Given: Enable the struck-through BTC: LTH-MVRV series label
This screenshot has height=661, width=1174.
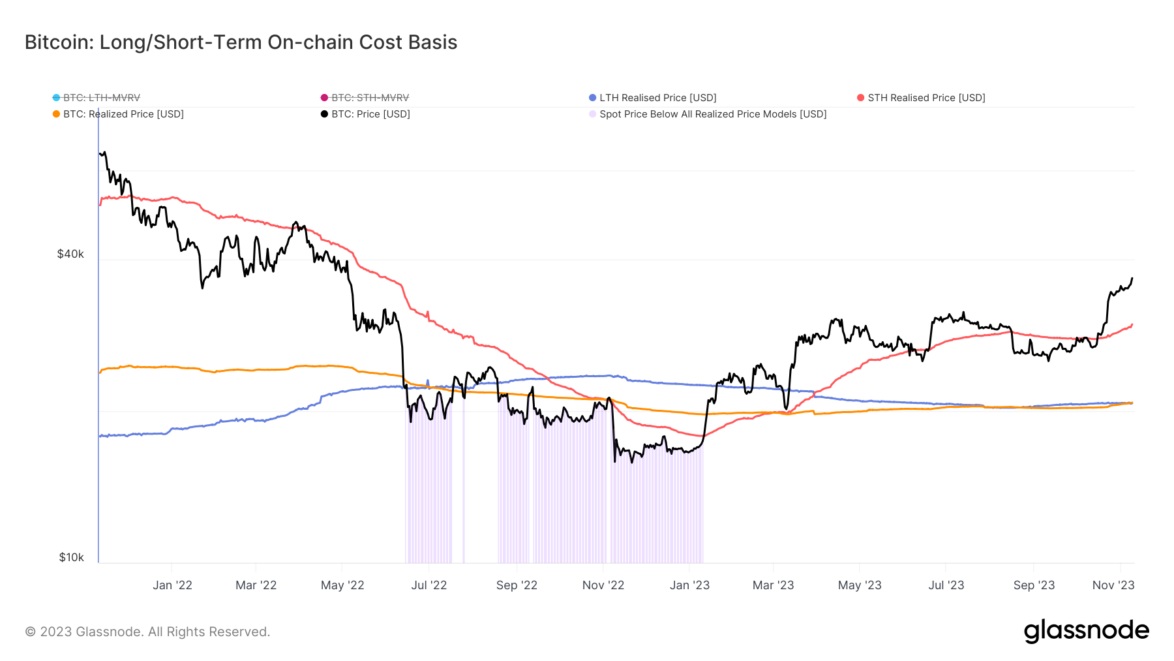Looking at the screenshot, I should click(102, 98).
